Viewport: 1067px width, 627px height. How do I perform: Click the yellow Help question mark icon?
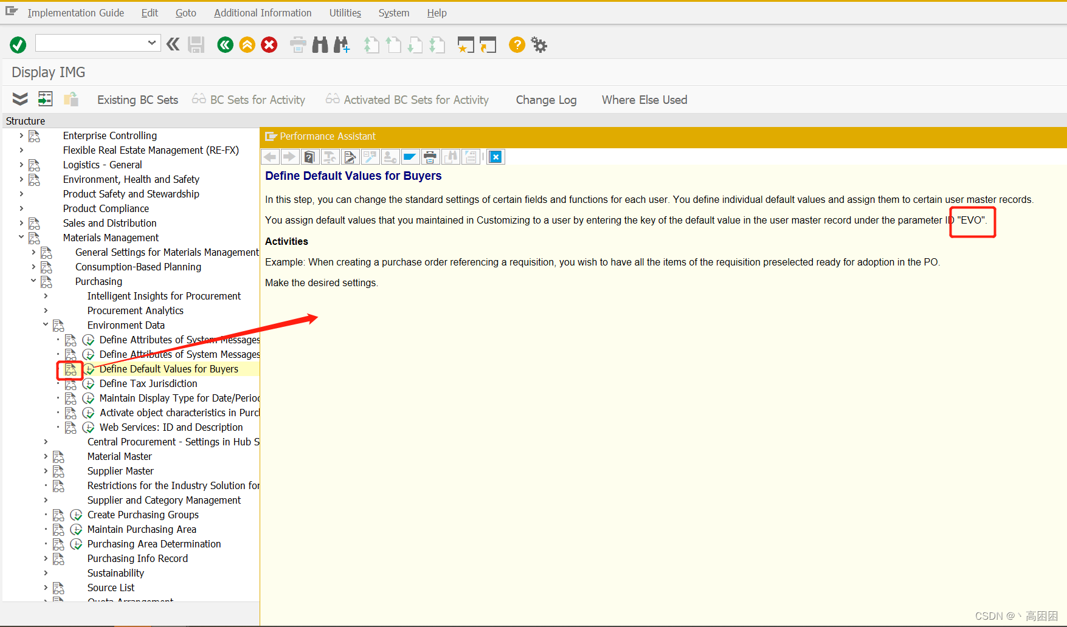pos(517,44)
